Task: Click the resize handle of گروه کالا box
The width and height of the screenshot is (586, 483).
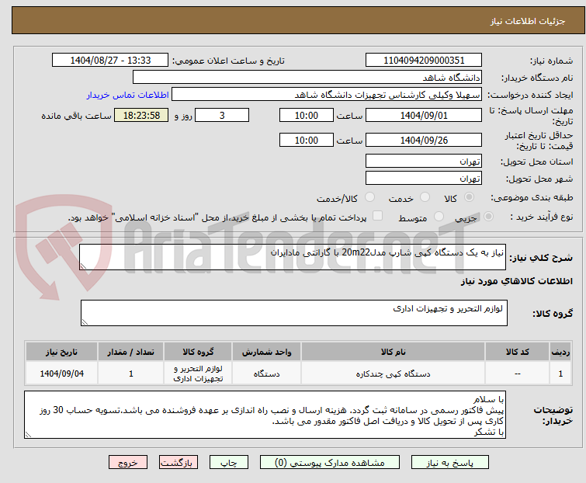Action: [x=85, y=322]
